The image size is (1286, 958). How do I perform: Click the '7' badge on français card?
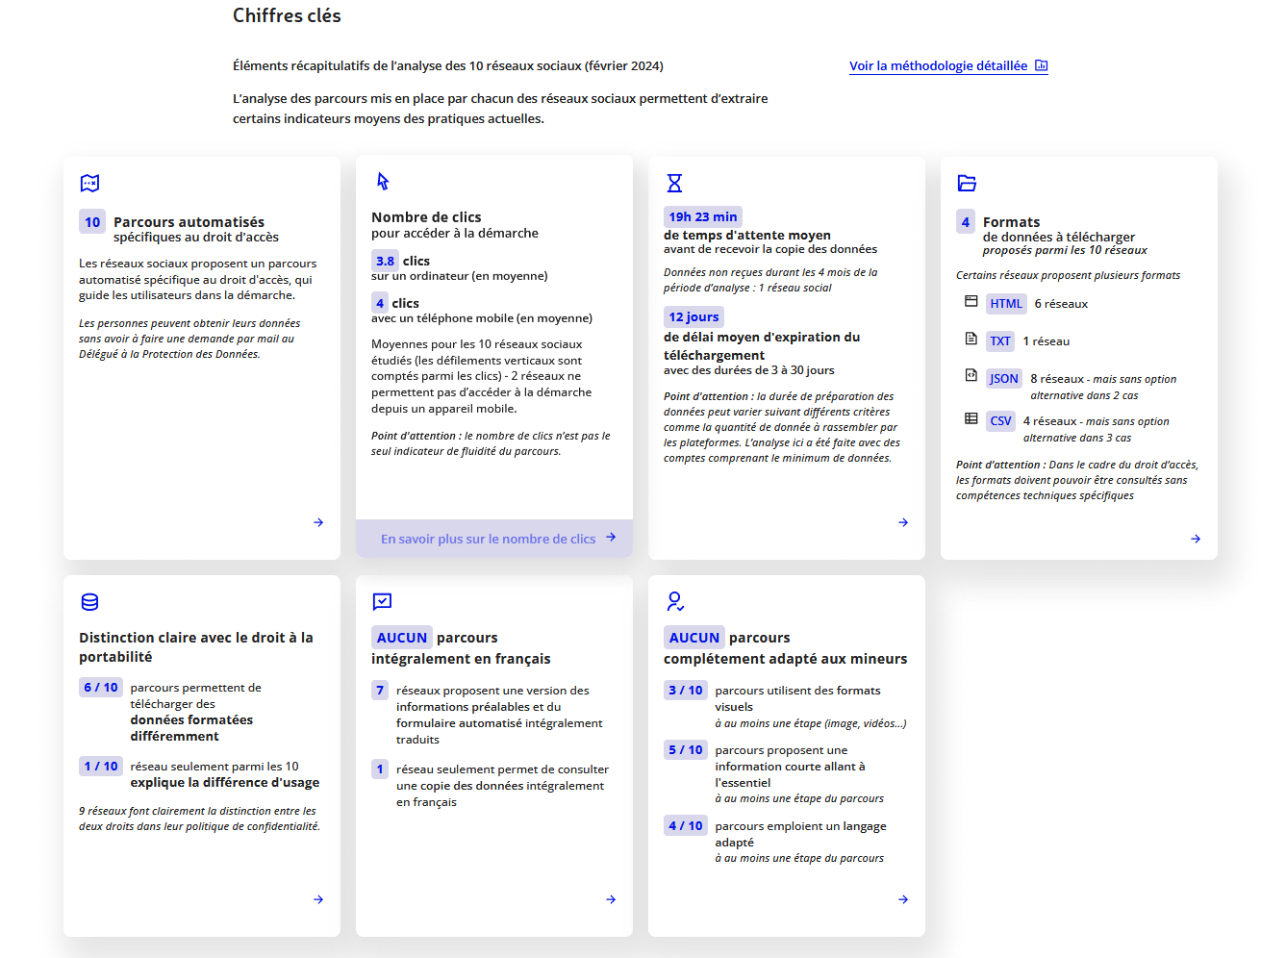pyautogui.click(x=380, y=690)
